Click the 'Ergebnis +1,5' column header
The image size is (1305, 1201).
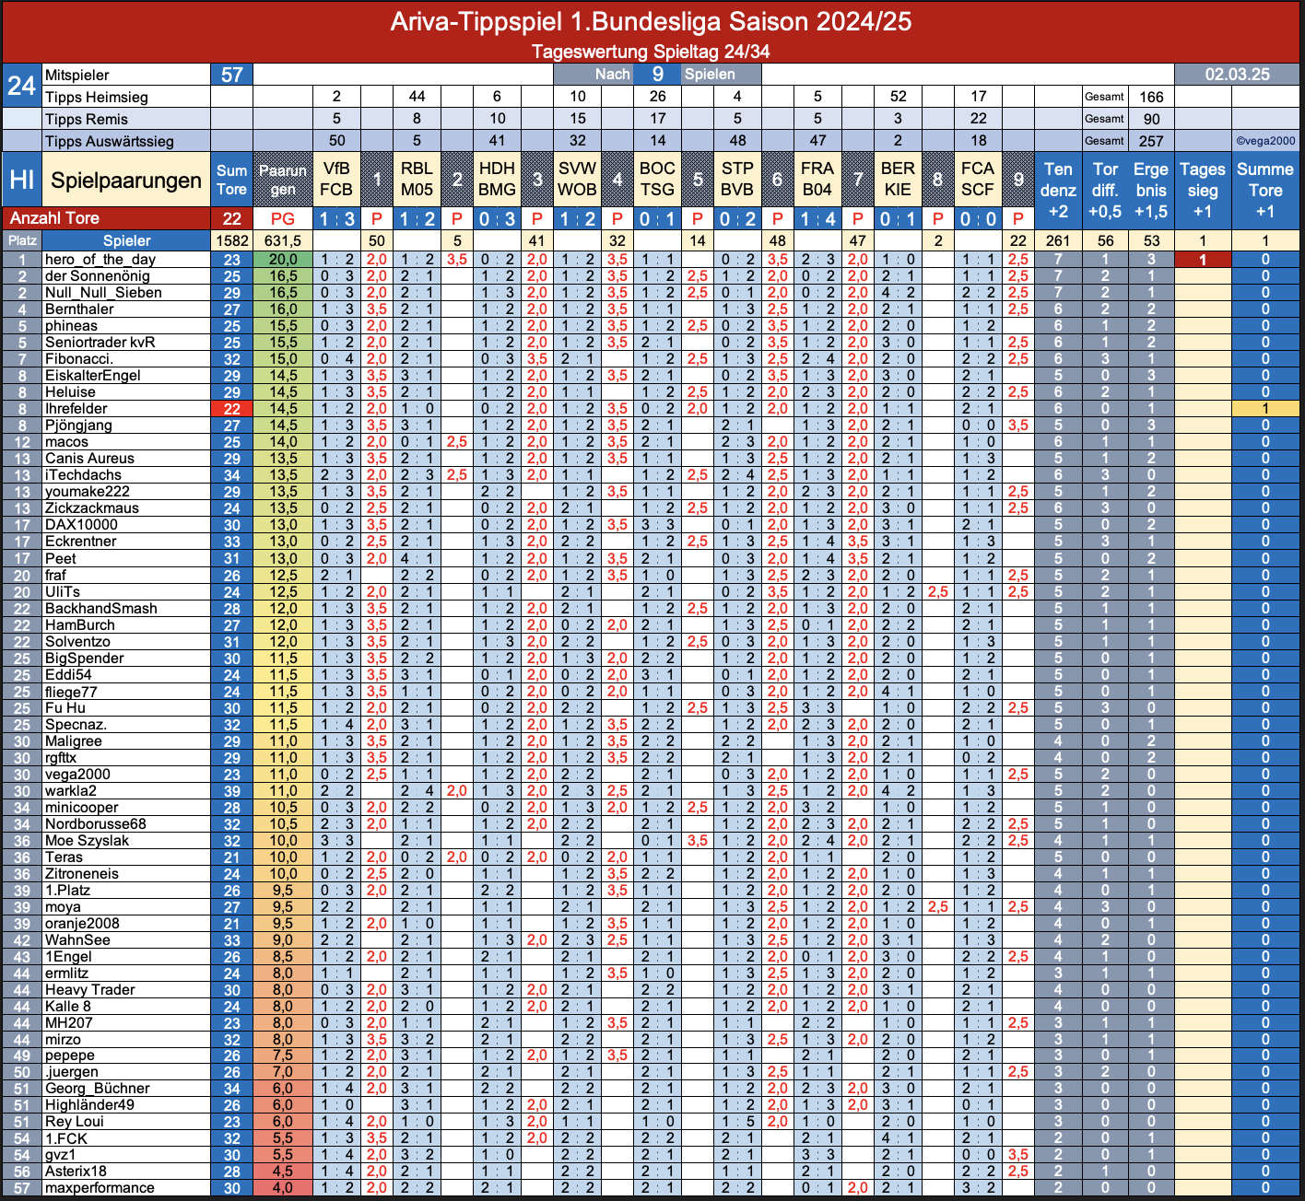(x=1151, y=191)
